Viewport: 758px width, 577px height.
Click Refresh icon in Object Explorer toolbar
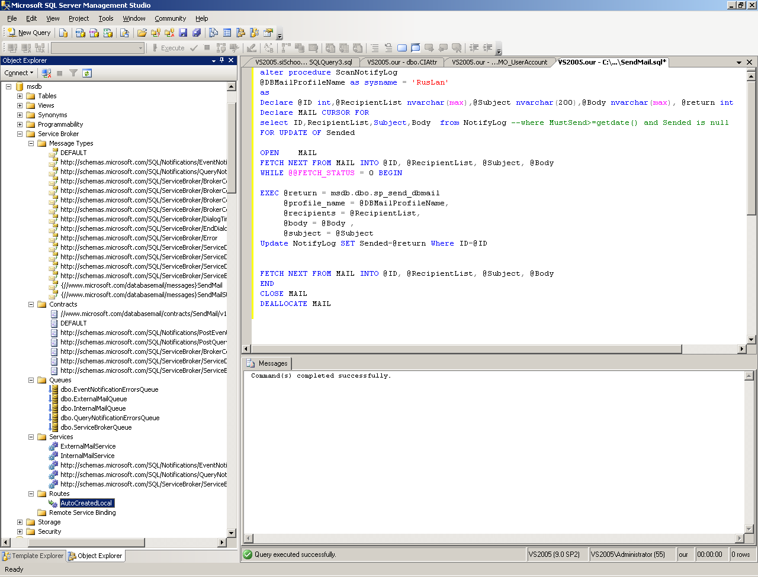87,73
